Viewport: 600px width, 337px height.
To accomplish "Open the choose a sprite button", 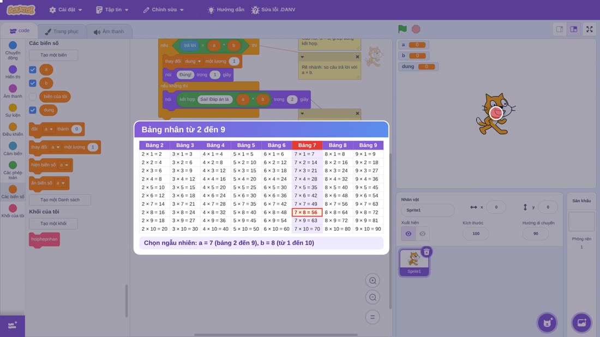I will pyautogui.click(x=547, y=322).
